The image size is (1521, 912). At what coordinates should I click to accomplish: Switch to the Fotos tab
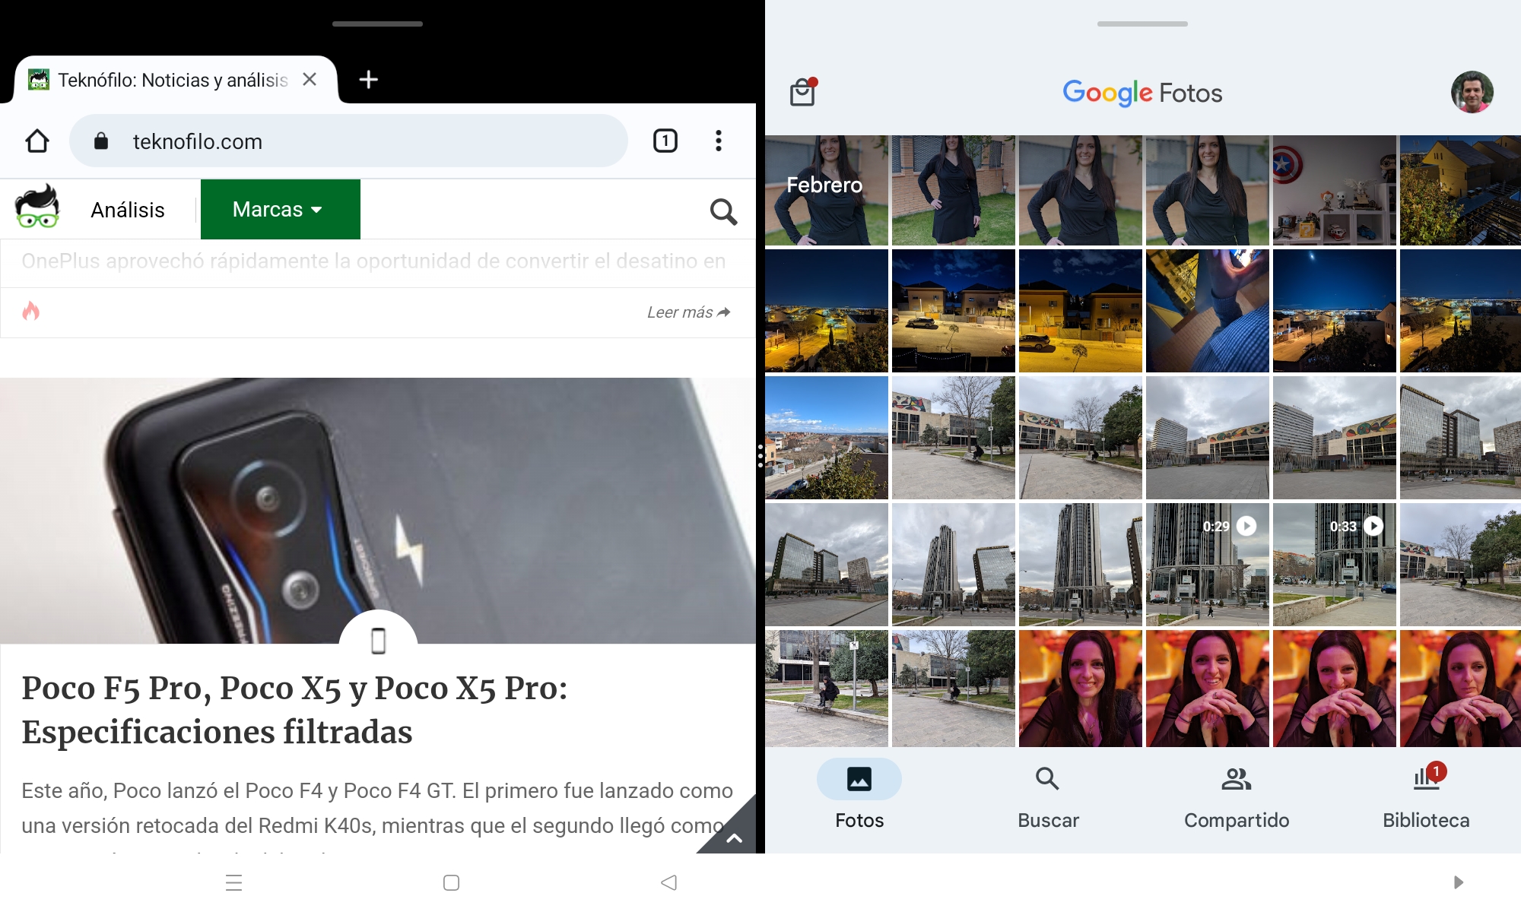859,794
